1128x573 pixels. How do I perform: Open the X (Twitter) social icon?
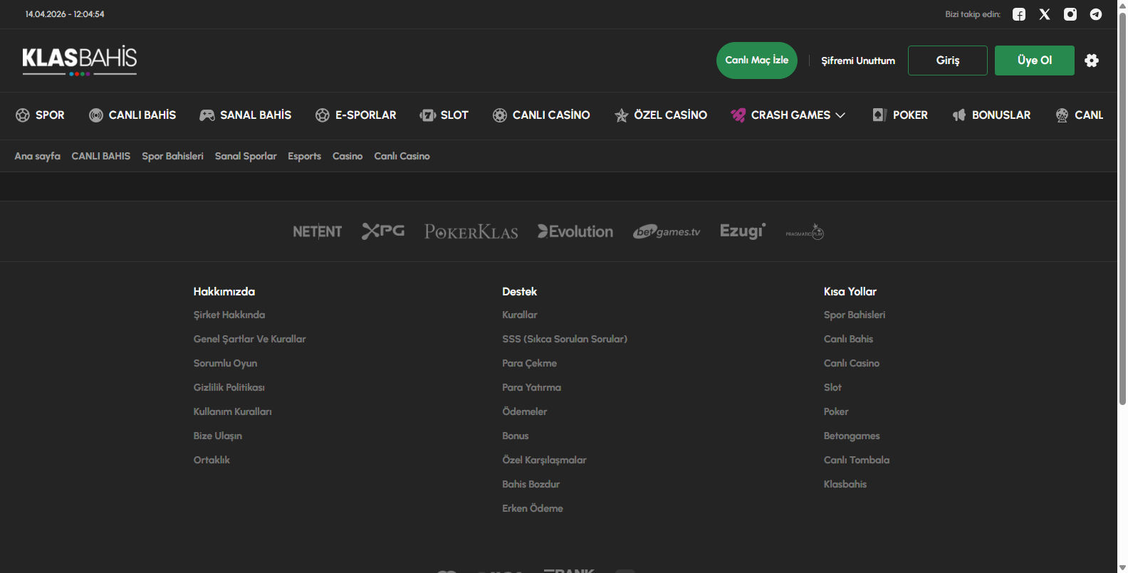click(x=1045, y=14)
